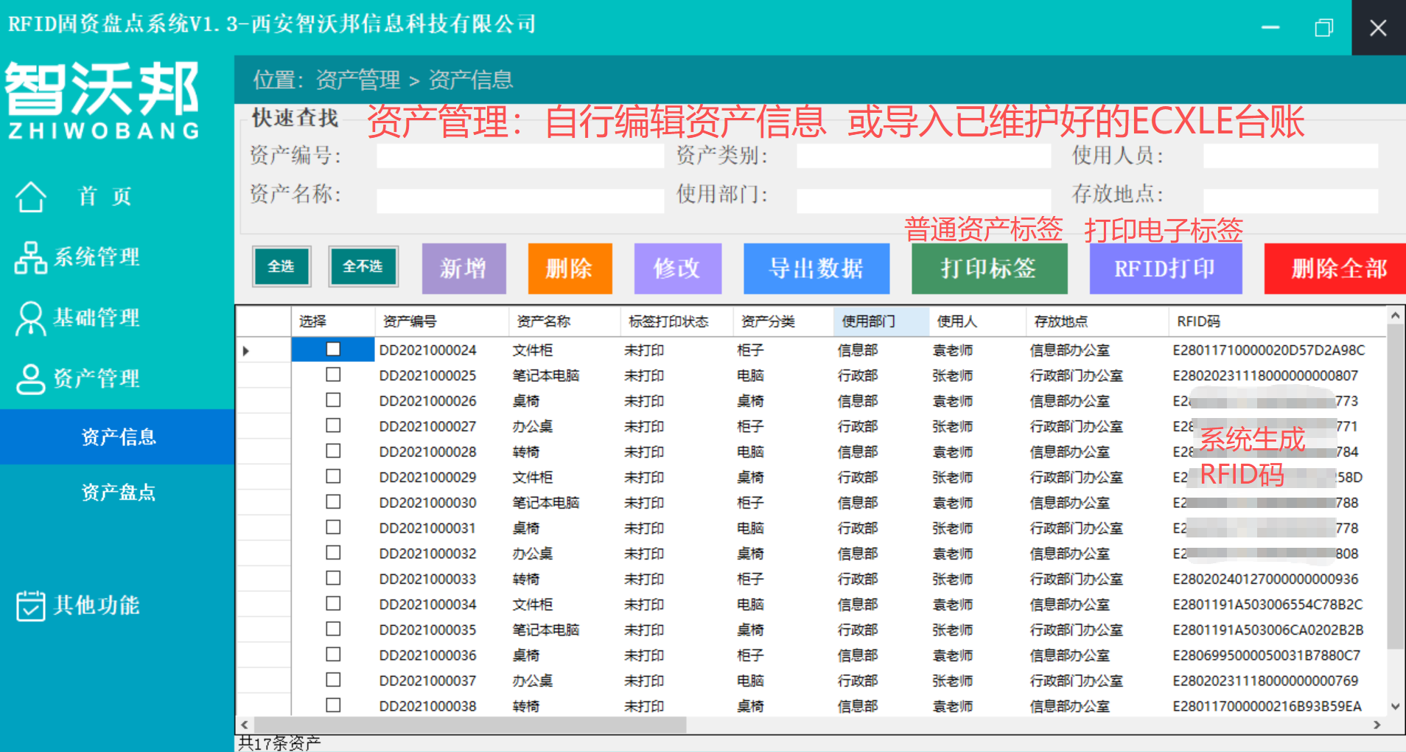Screen dimensions: 1406x752
Task: Open the 首页 menu item
Action: (105, 197)
